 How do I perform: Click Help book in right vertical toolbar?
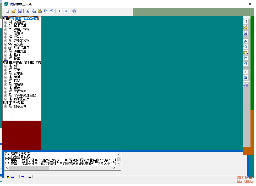coord(245,86)
